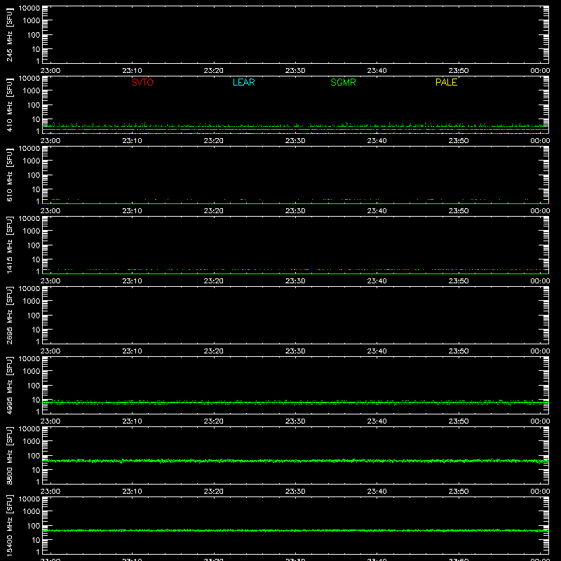This screenshot has height=561, width=561.
Task: Click 00:00 time label below 1415 MHz plot
Action: (x=540, y=281)
